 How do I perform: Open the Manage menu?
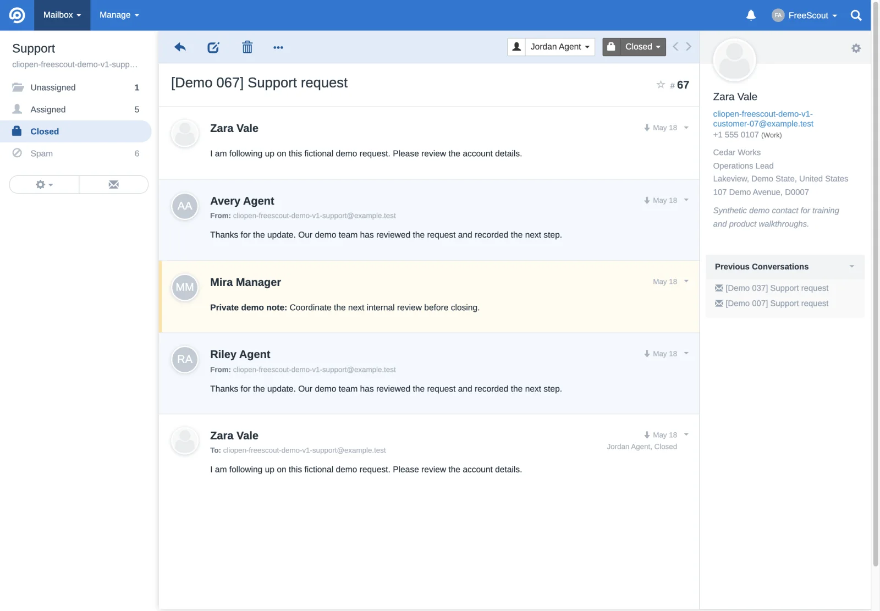tap(119, 15)
